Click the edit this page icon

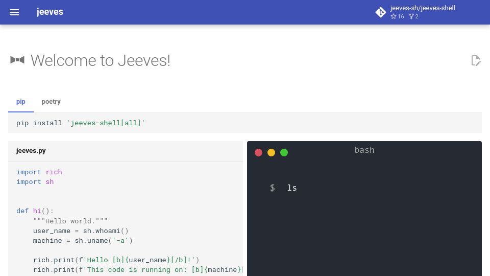click(476, 60)
